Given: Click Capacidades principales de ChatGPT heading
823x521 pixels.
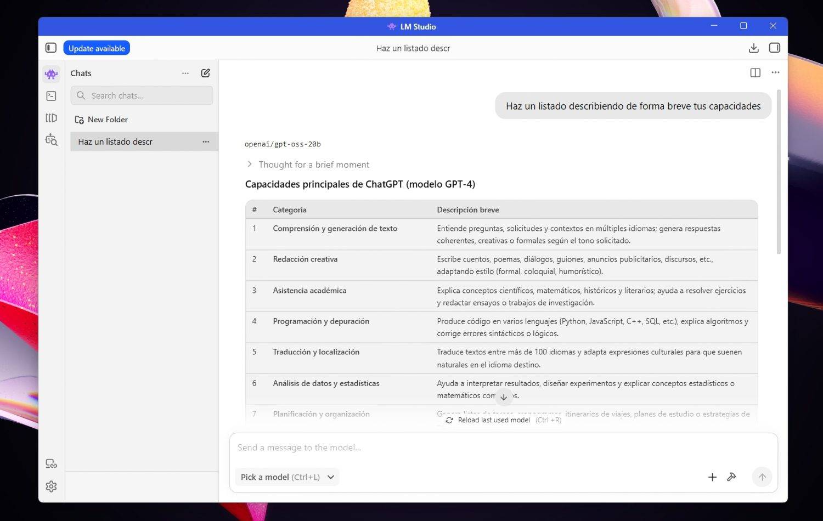Looking at the screenshot, I should click(x=360, y=184).
